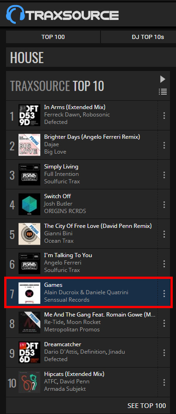Select the Switch Off teal cube artwork
Image resolution: width=176 pixels, height=414 pixels.
pos(29,204)
